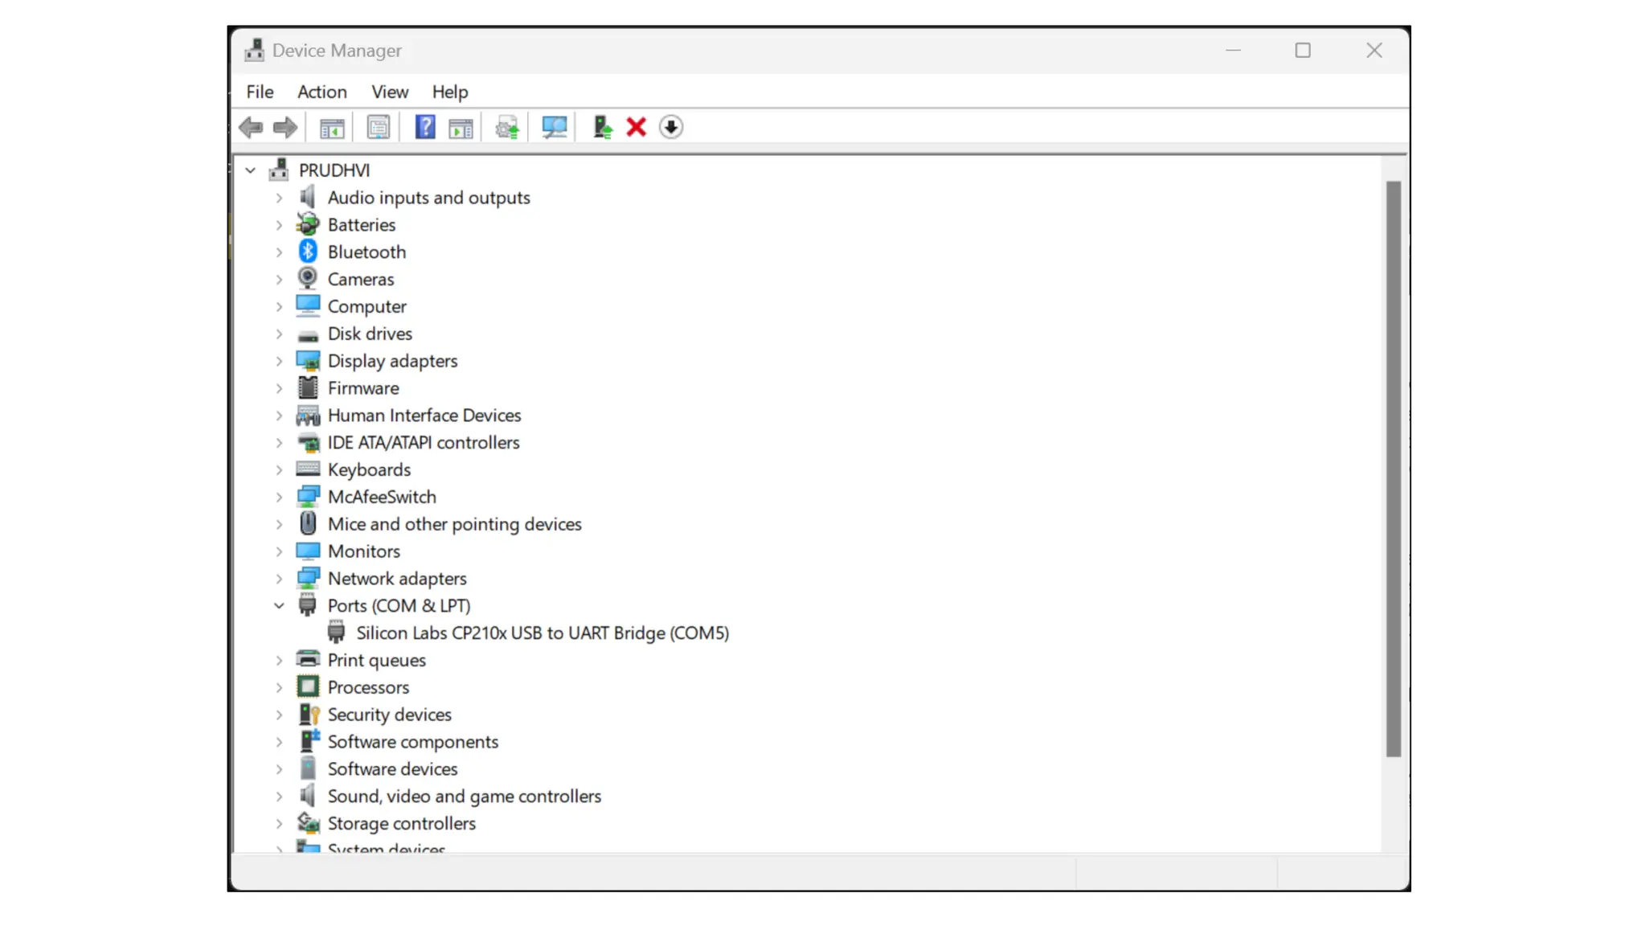
Task: Collapse the PRUDHVI root node
Action: pos(251,170)
